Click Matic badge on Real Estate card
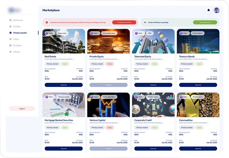Image resolution: width=229 pixels, height=158 pixels. [49, 33]
